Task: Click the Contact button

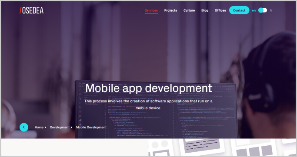Action: (239, 10)
